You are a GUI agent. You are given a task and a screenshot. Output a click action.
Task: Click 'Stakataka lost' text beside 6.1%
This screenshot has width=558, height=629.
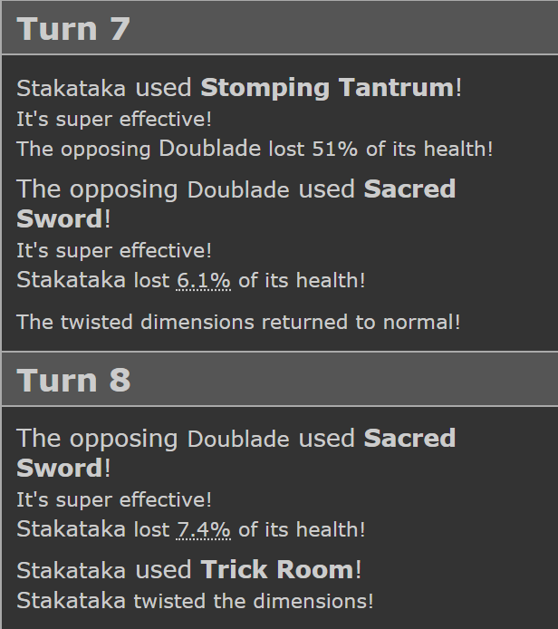pos(93,280)
